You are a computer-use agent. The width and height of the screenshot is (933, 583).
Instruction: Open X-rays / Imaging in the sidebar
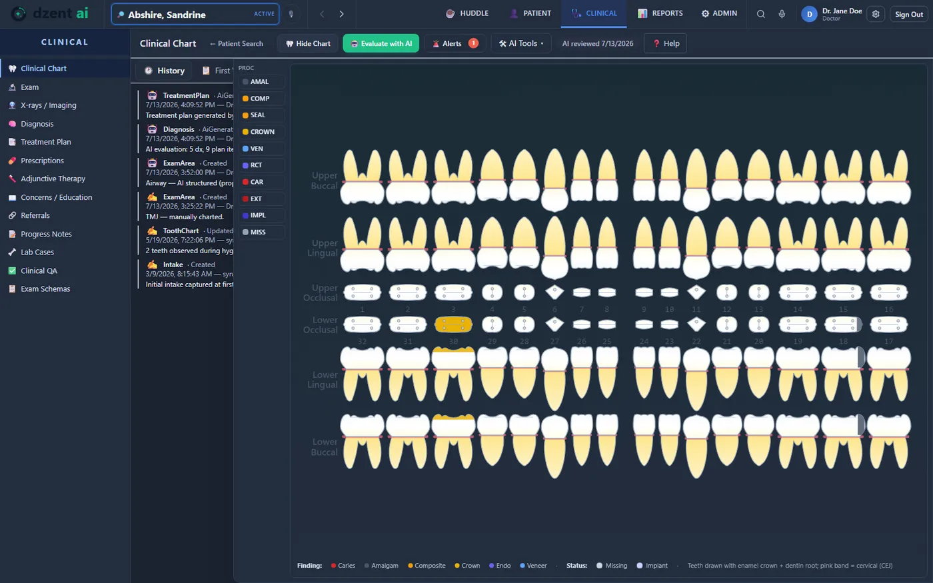(65, 105)
